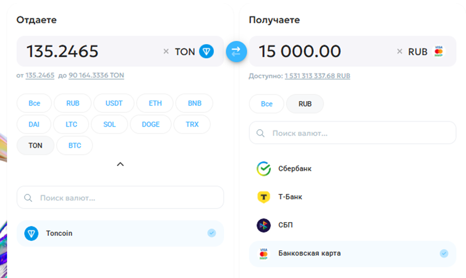The image size is (466, 278).
Task: Choose the Все filter under Получаете
Action: click(266, 104)
